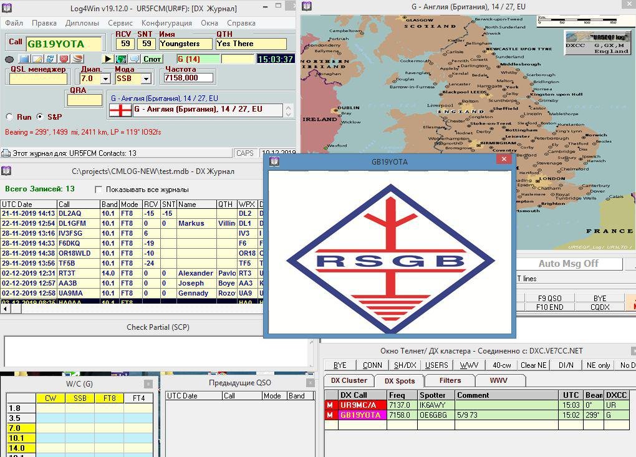Image resolution: width=636 pixels, height=457 pixels.
Task: Open the Правка menu
Action: pyautogui.click(x=44, y=23)
